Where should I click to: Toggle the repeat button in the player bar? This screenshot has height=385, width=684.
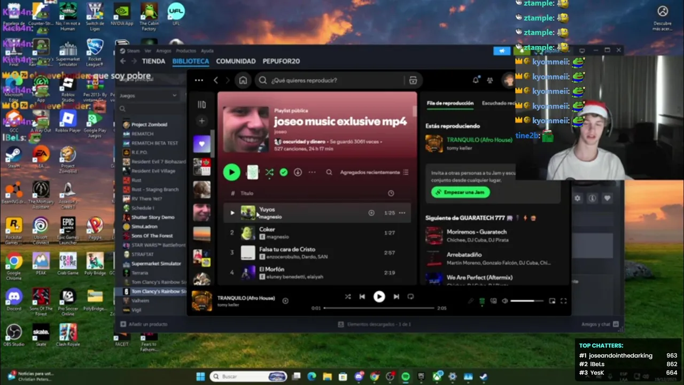[410, 296]
